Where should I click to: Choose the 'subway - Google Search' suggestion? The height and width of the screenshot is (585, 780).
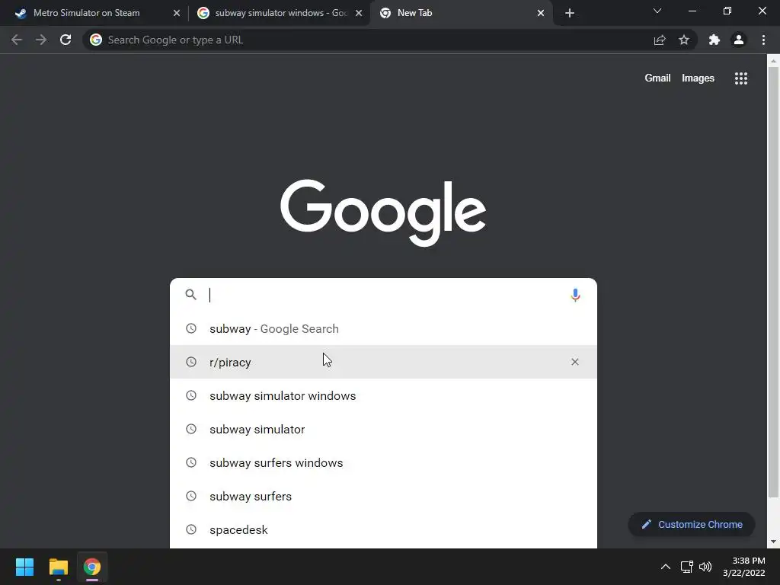(x=383, y=328)
